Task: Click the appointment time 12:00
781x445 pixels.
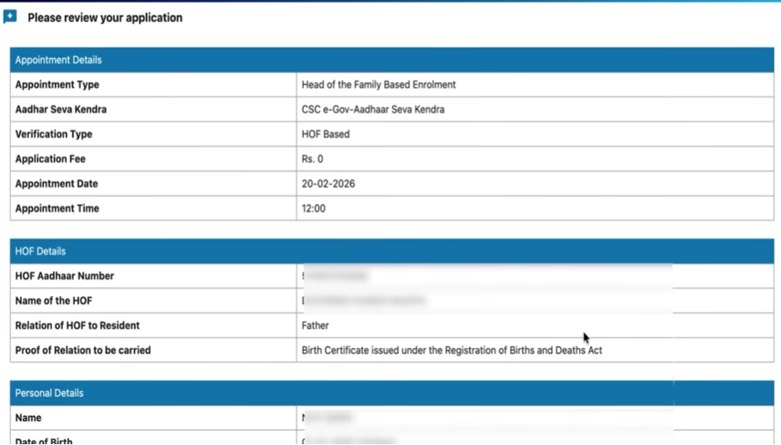Action: pos(313,209)
